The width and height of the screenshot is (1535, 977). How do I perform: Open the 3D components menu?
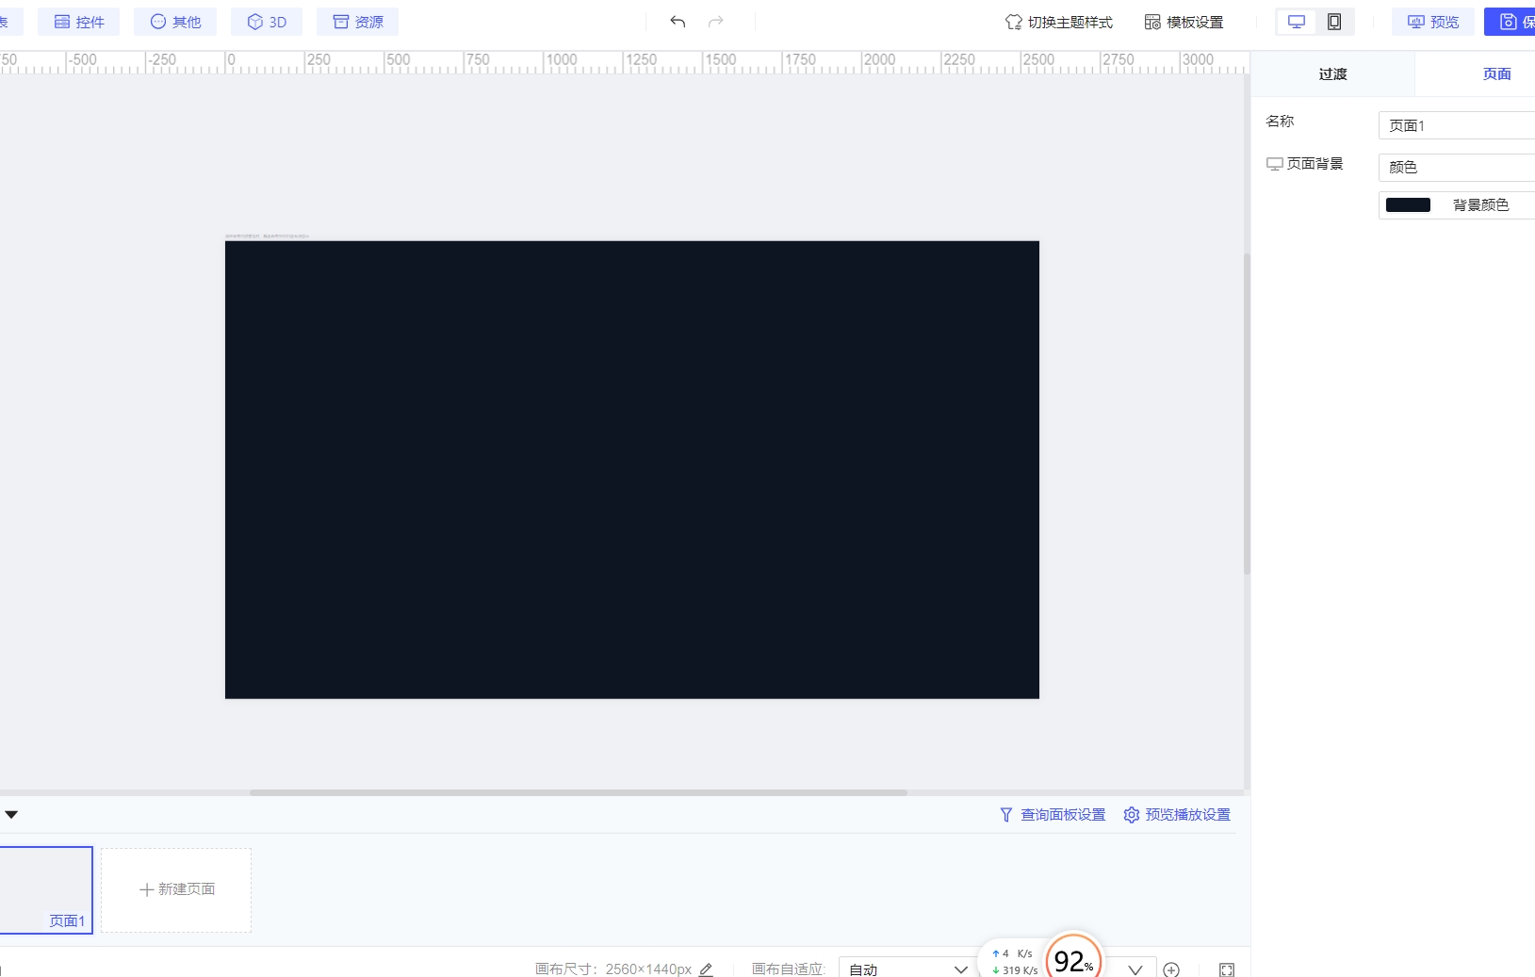coord(267,22)
